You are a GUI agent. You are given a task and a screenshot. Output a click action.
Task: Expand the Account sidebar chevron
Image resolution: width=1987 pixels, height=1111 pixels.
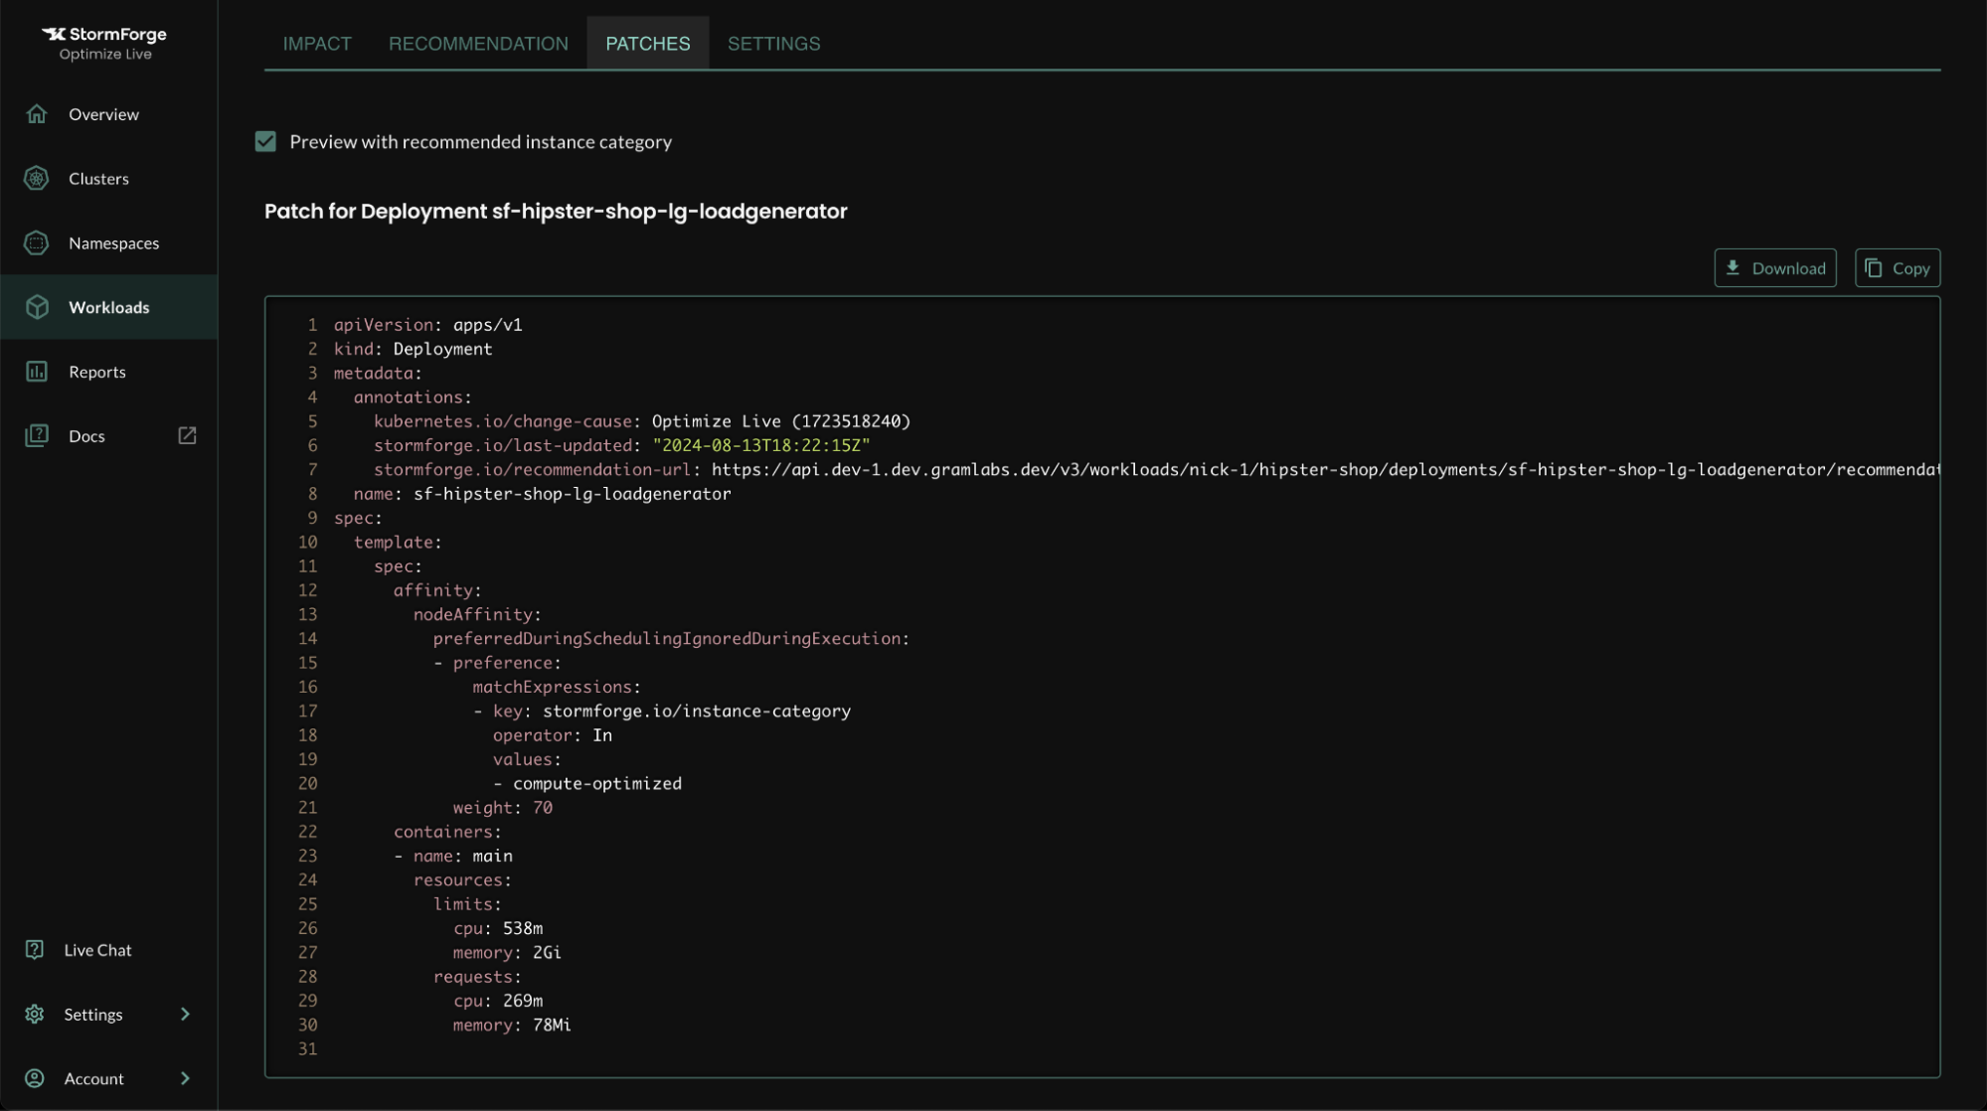point(185,1078)
